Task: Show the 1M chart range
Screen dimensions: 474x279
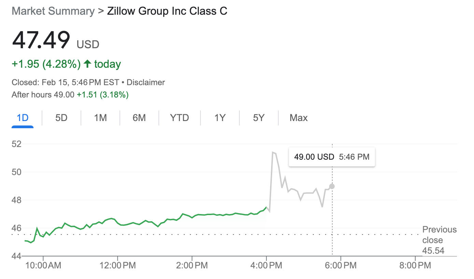Action: tap(100, 118)
